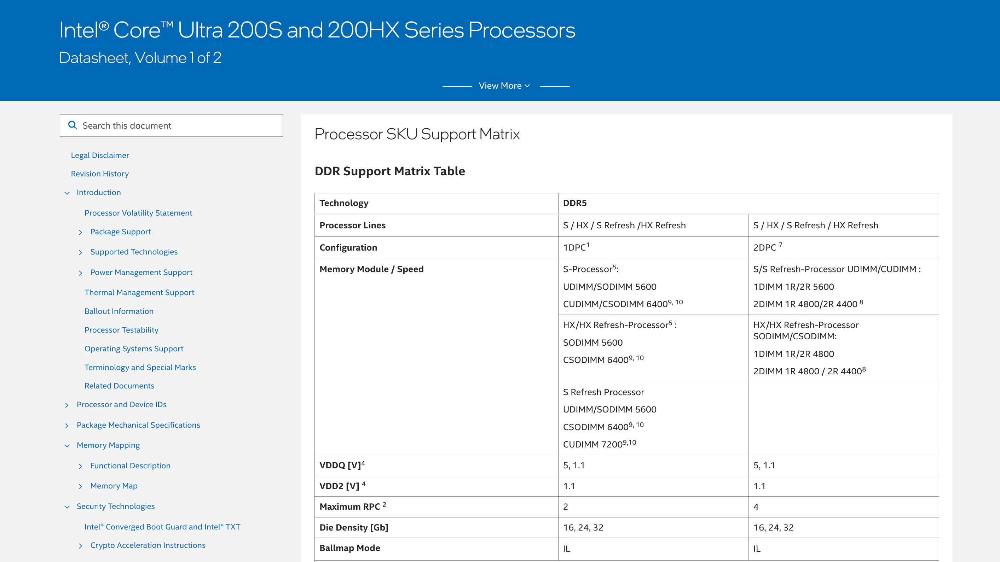The height and width of the screenshot is (562, 1000).
Task: Expand the Package Mechanical Specifications chevron
Action: point(67,426)
